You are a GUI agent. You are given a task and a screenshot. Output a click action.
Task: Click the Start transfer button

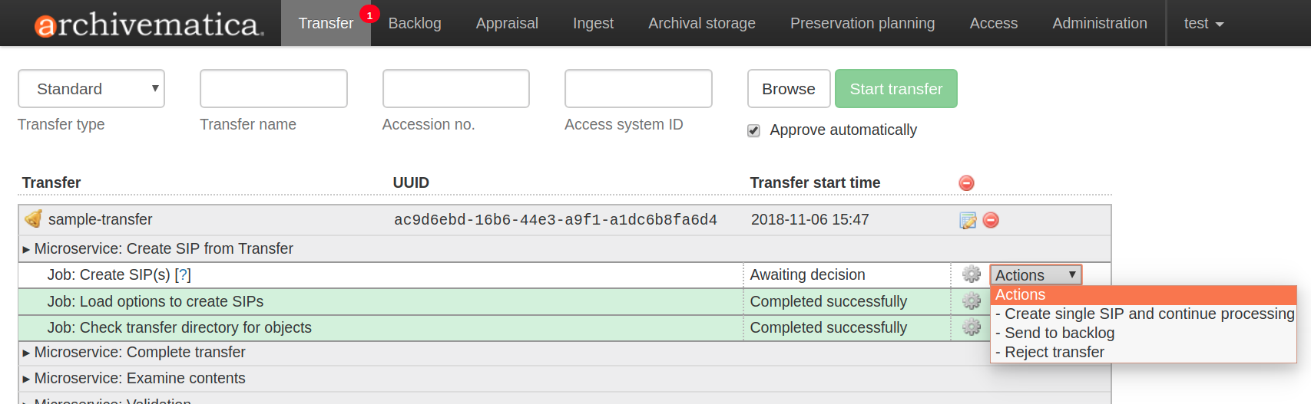pyautogui.click(x=896, y=89)
